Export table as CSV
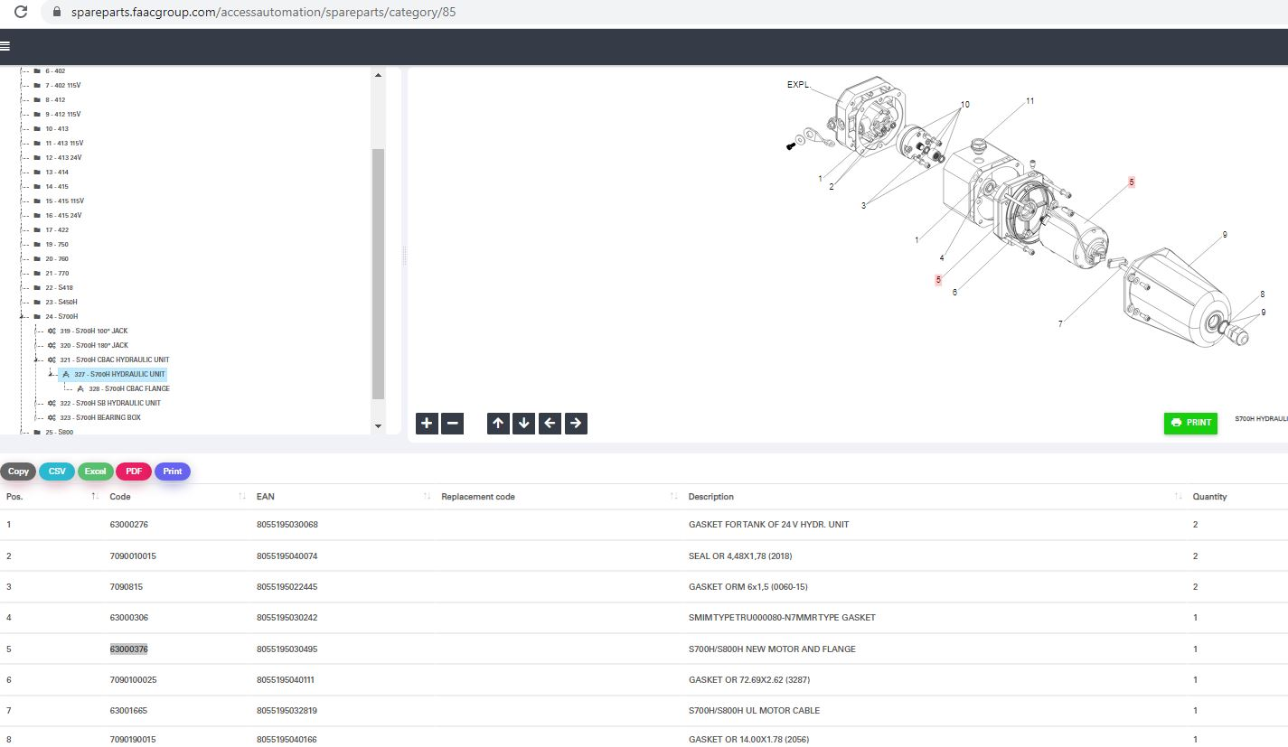The height and width of the screenshot is (747, 1288). 57,472
